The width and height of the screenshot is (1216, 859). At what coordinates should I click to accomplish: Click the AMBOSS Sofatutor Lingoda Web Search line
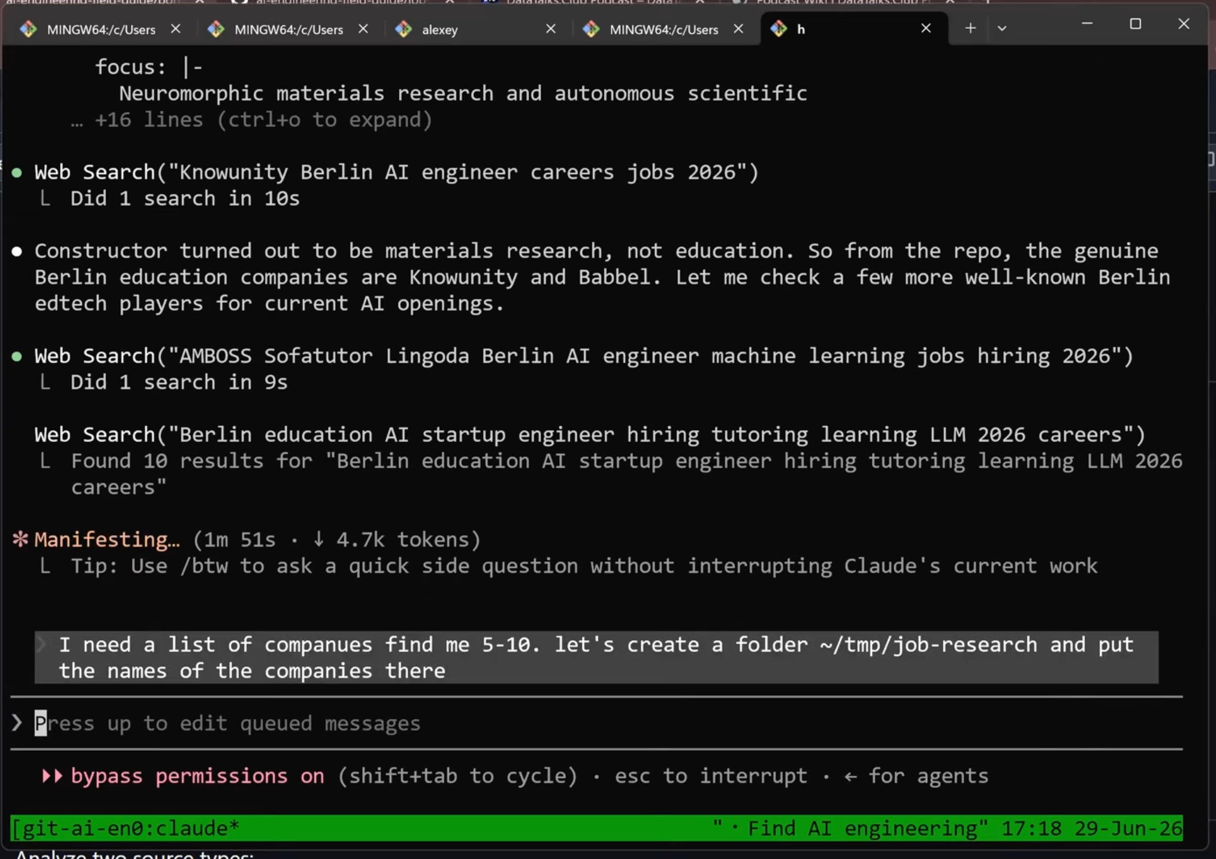point(584,356)
